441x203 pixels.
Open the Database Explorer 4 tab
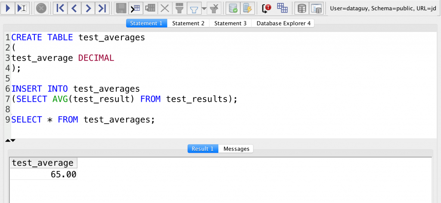click(x=283, y=23)
